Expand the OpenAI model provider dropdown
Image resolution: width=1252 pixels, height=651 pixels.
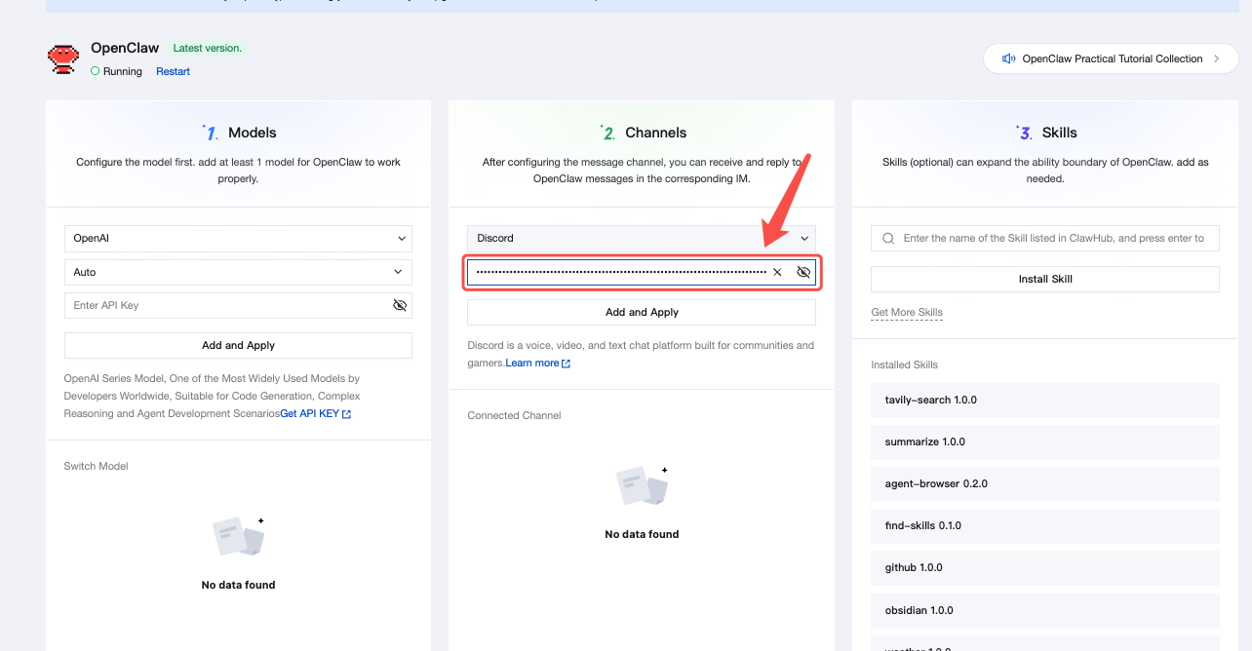[238, 238]
